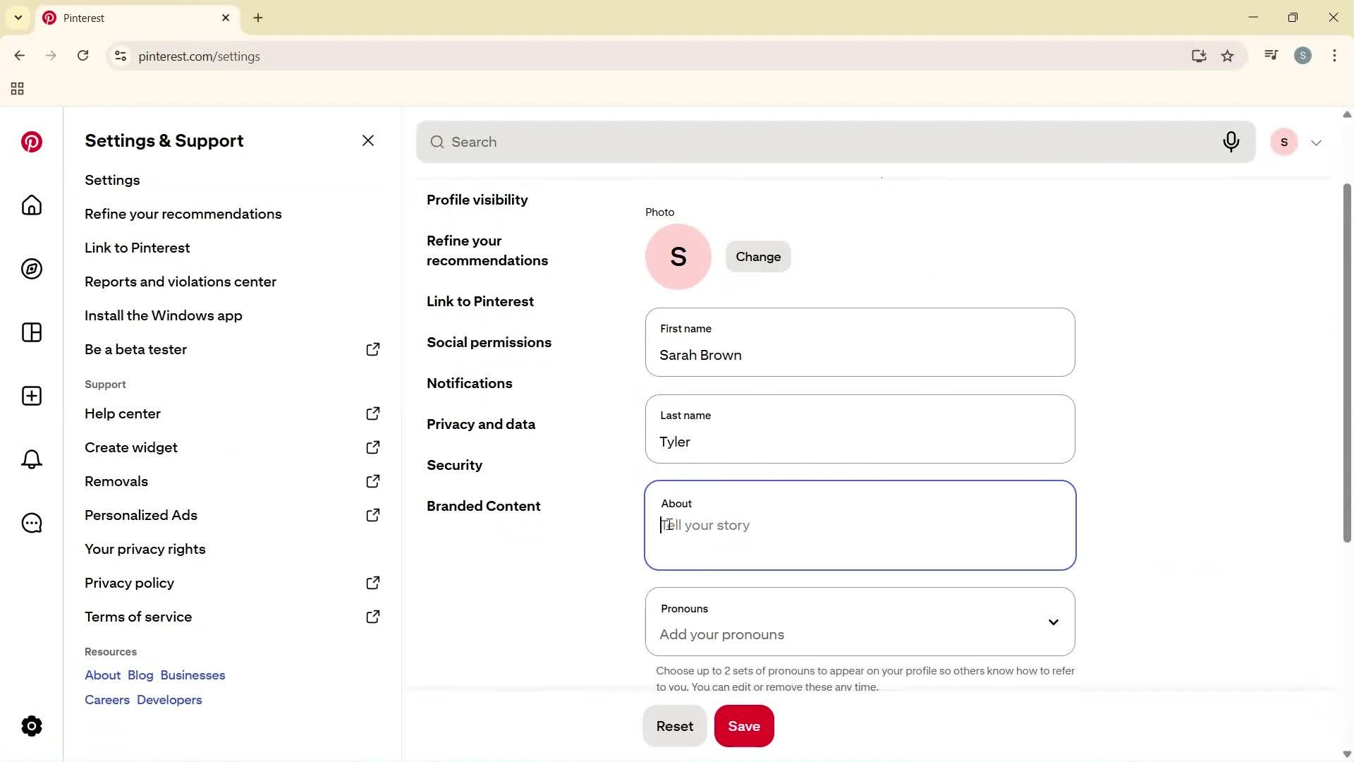Screen dimensions: 1354x762
Task: Start a voice search with the microphone icon
Action: (x=1231, y=142)
